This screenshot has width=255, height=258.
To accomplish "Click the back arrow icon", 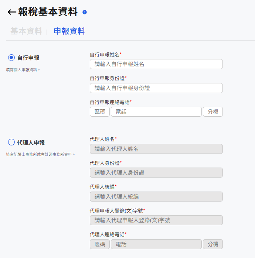I will click(x=11, y=12).
